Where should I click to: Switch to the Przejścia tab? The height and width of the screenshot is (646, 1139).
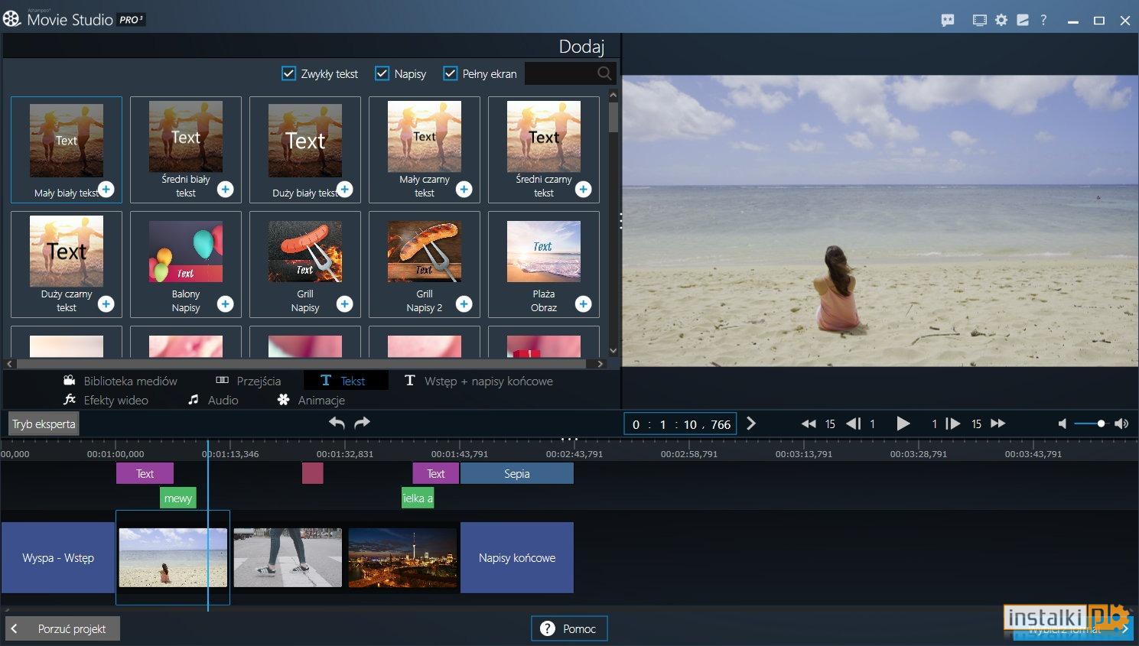[x=248, y=381]
